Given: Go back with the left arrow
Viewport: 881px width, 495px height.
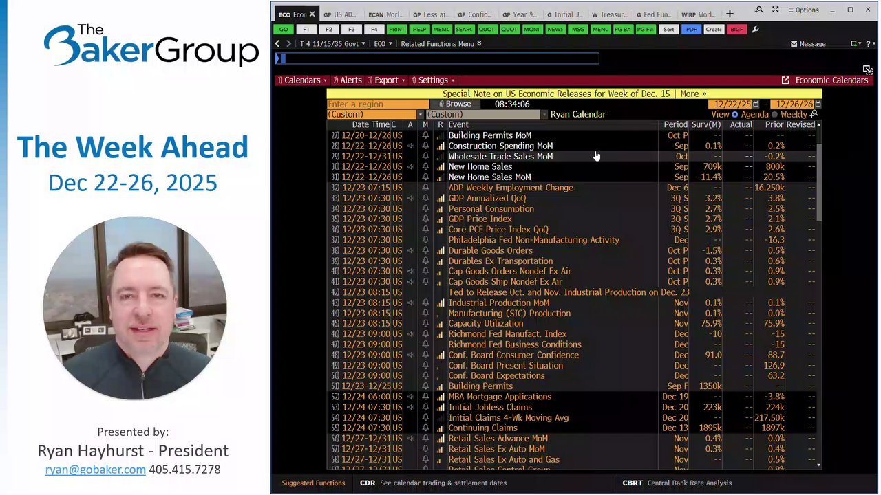Looking at the screenshot, I should (x=278, y=43).
